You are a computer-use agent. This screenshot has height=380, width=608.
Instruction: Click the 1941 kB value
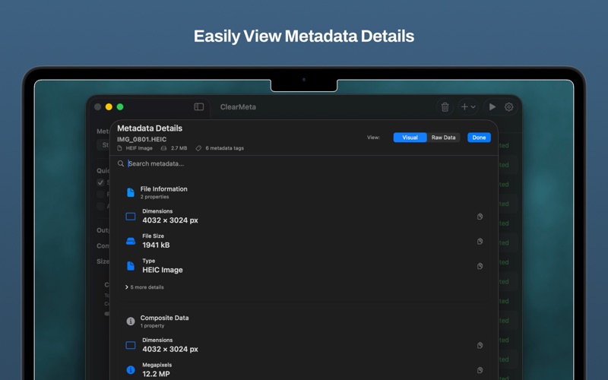pyautogui.click(x=156, y=245)
